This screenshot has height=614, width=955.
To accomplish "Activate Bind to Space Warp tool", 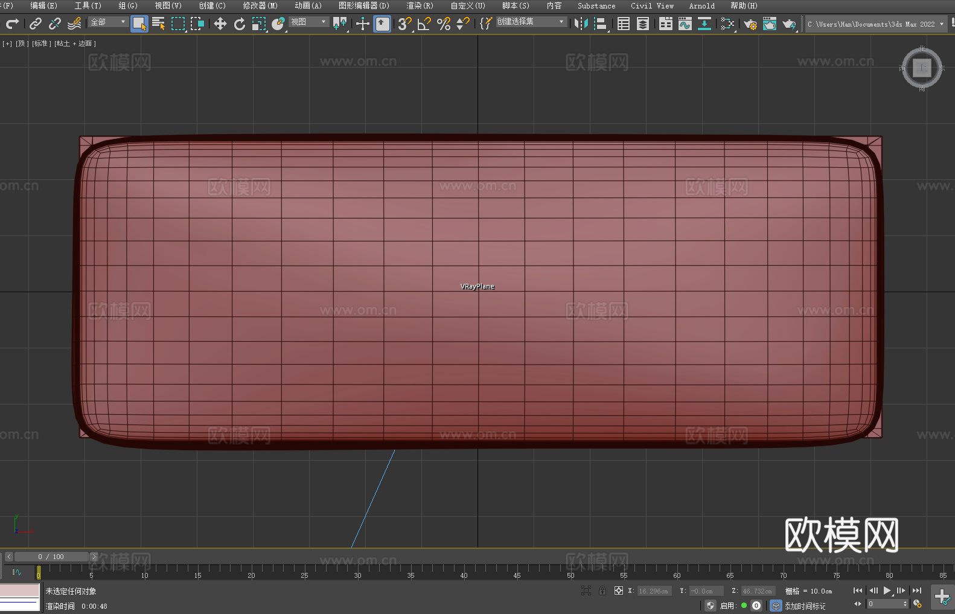I will coord(74,24).
